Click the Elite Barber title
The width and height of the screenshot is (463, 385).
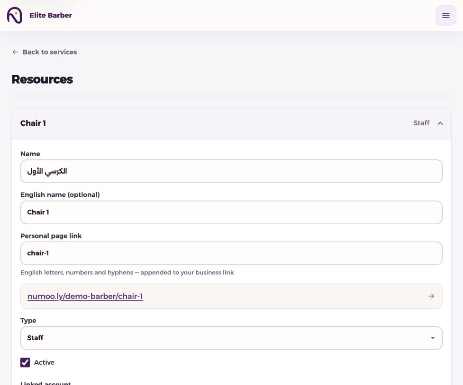(51, 15)
